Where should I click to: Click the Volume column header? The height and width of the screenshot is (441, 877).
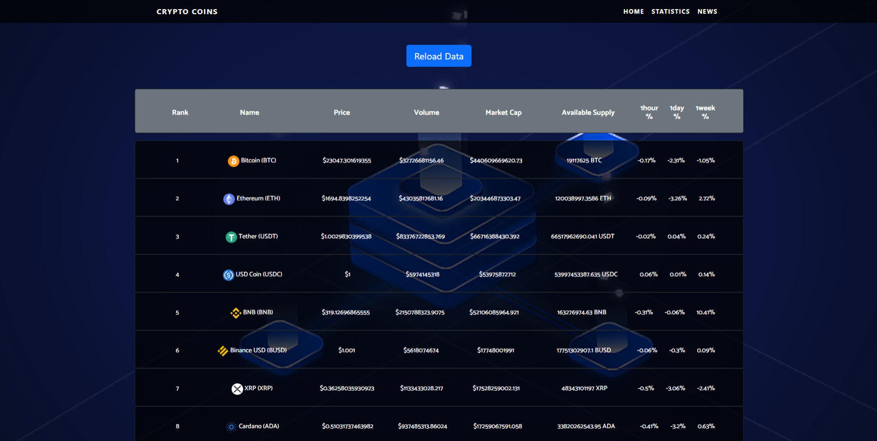coord(427,112)
